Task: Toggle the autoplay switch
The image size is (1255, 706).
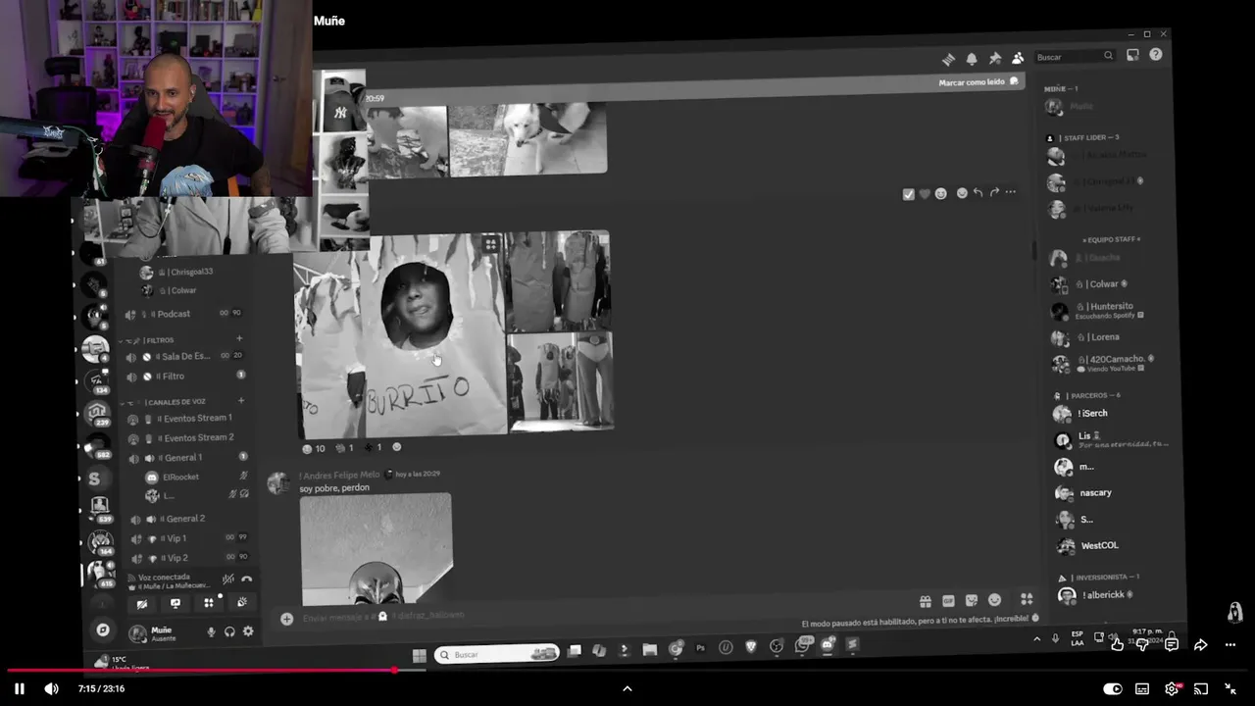Action: pyautogui.click(x=1112, y=688)
